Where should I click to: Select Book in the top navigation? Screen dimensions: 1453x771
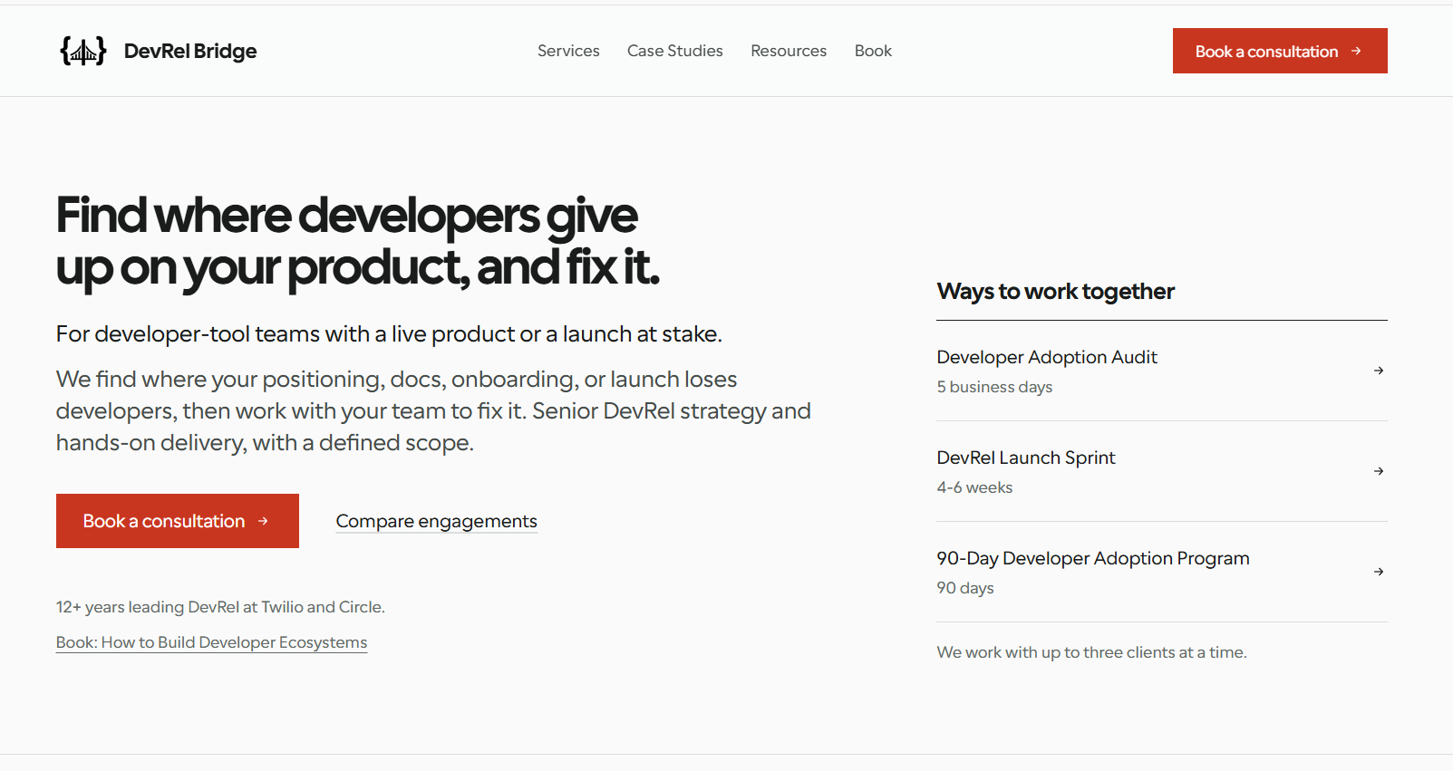coord(873,51)
